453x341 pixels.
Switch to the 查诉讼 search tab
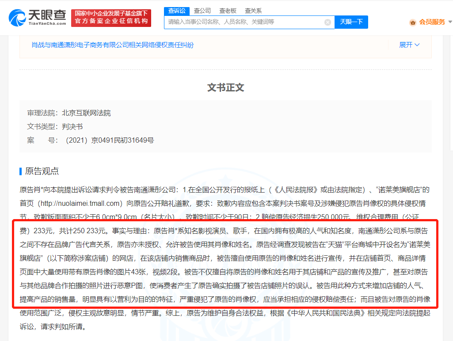177,11
